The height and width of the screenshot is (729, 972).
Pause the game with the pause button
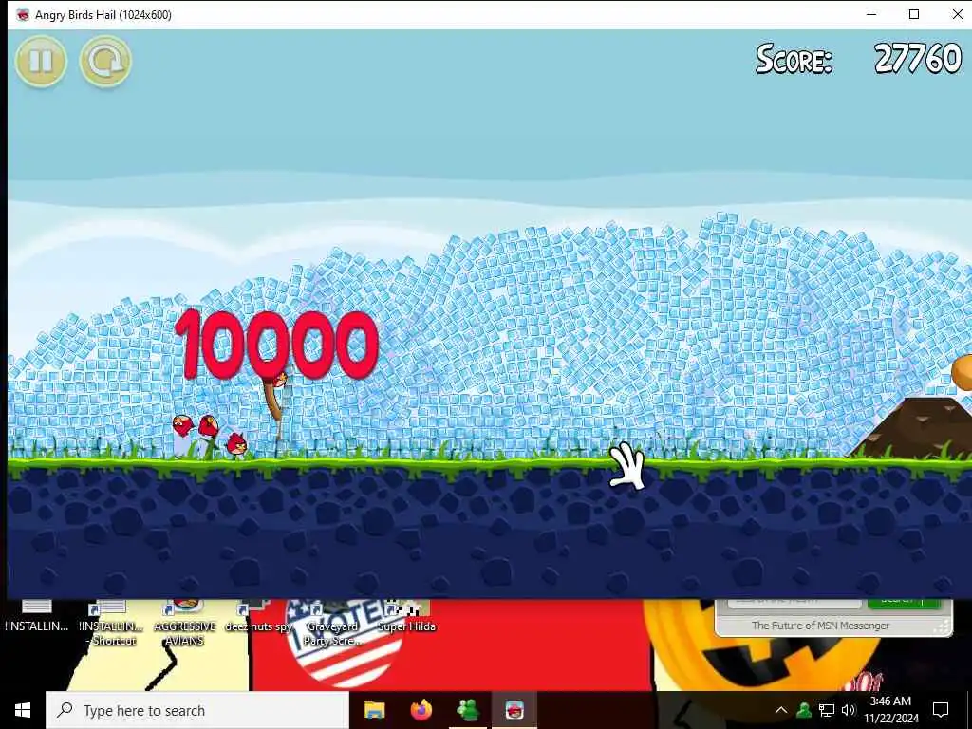tap(41, 61)
